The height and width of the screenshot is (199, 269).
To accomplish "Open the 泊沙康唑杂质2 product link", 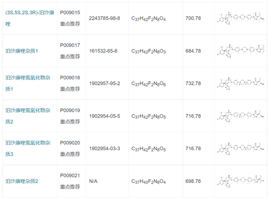I will pos(22,181).
